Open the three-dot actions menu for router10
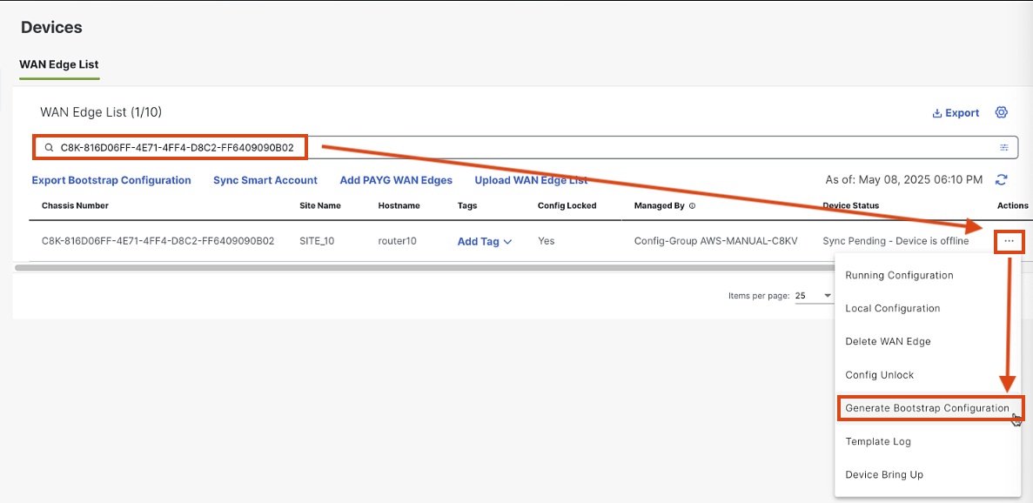This screenshot has width=1033, height=503. point(1009,242)
